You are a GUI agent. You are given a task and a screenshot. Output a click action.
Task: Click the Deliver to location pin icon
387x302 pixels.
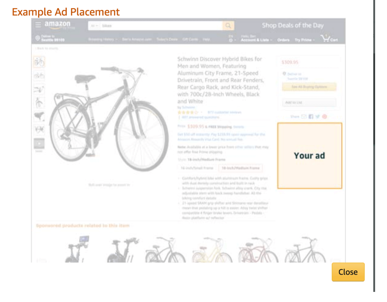point(38,38)
